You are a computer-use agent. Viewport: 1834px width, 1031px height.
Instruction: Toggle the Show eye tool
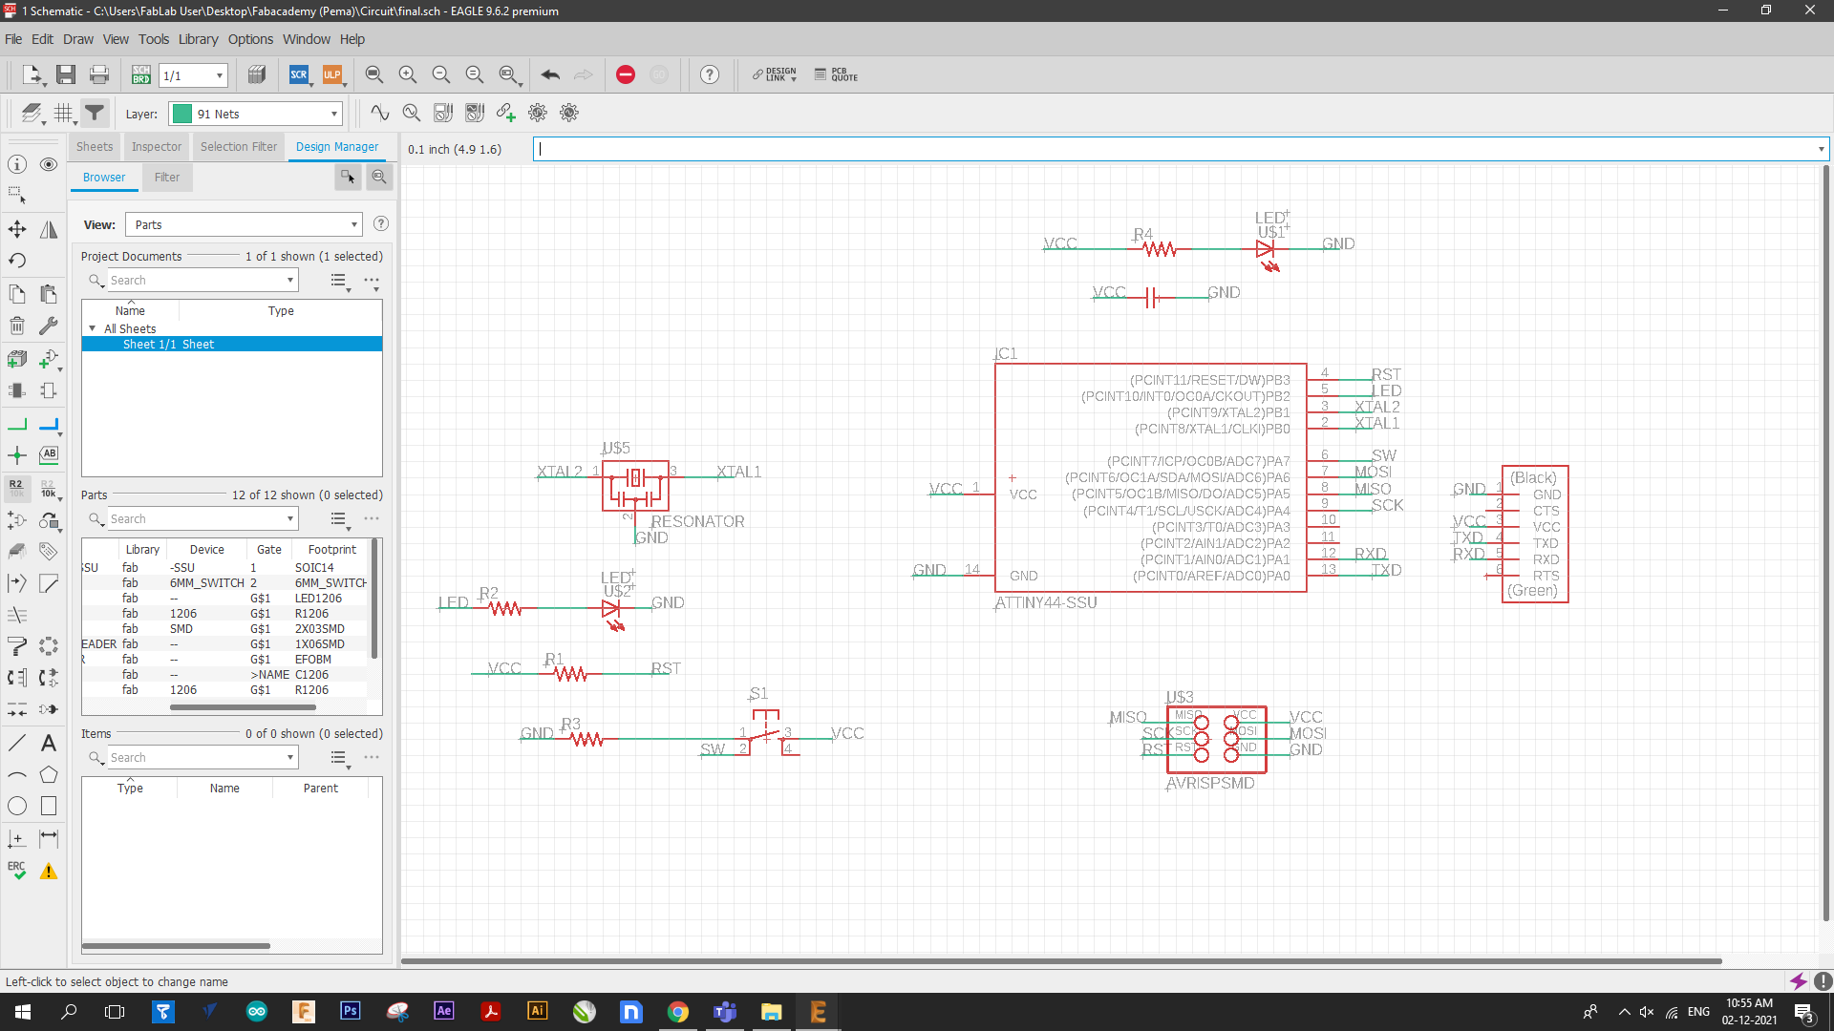coord(49,164)
